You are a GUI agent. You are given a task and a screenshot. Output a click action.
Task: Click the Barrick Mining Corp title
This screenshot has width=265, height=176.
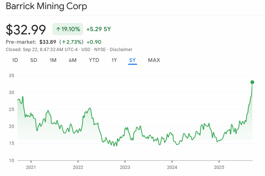click(46, 6)
